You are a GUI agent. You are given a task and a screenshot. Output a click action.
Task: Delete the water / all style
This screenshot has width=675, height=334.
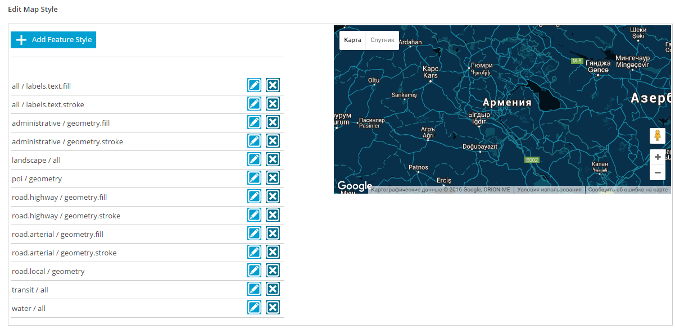273,308
